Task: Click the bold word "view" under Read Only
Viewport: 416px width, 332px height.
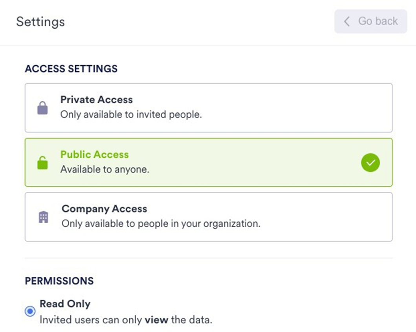Action: 156,320
